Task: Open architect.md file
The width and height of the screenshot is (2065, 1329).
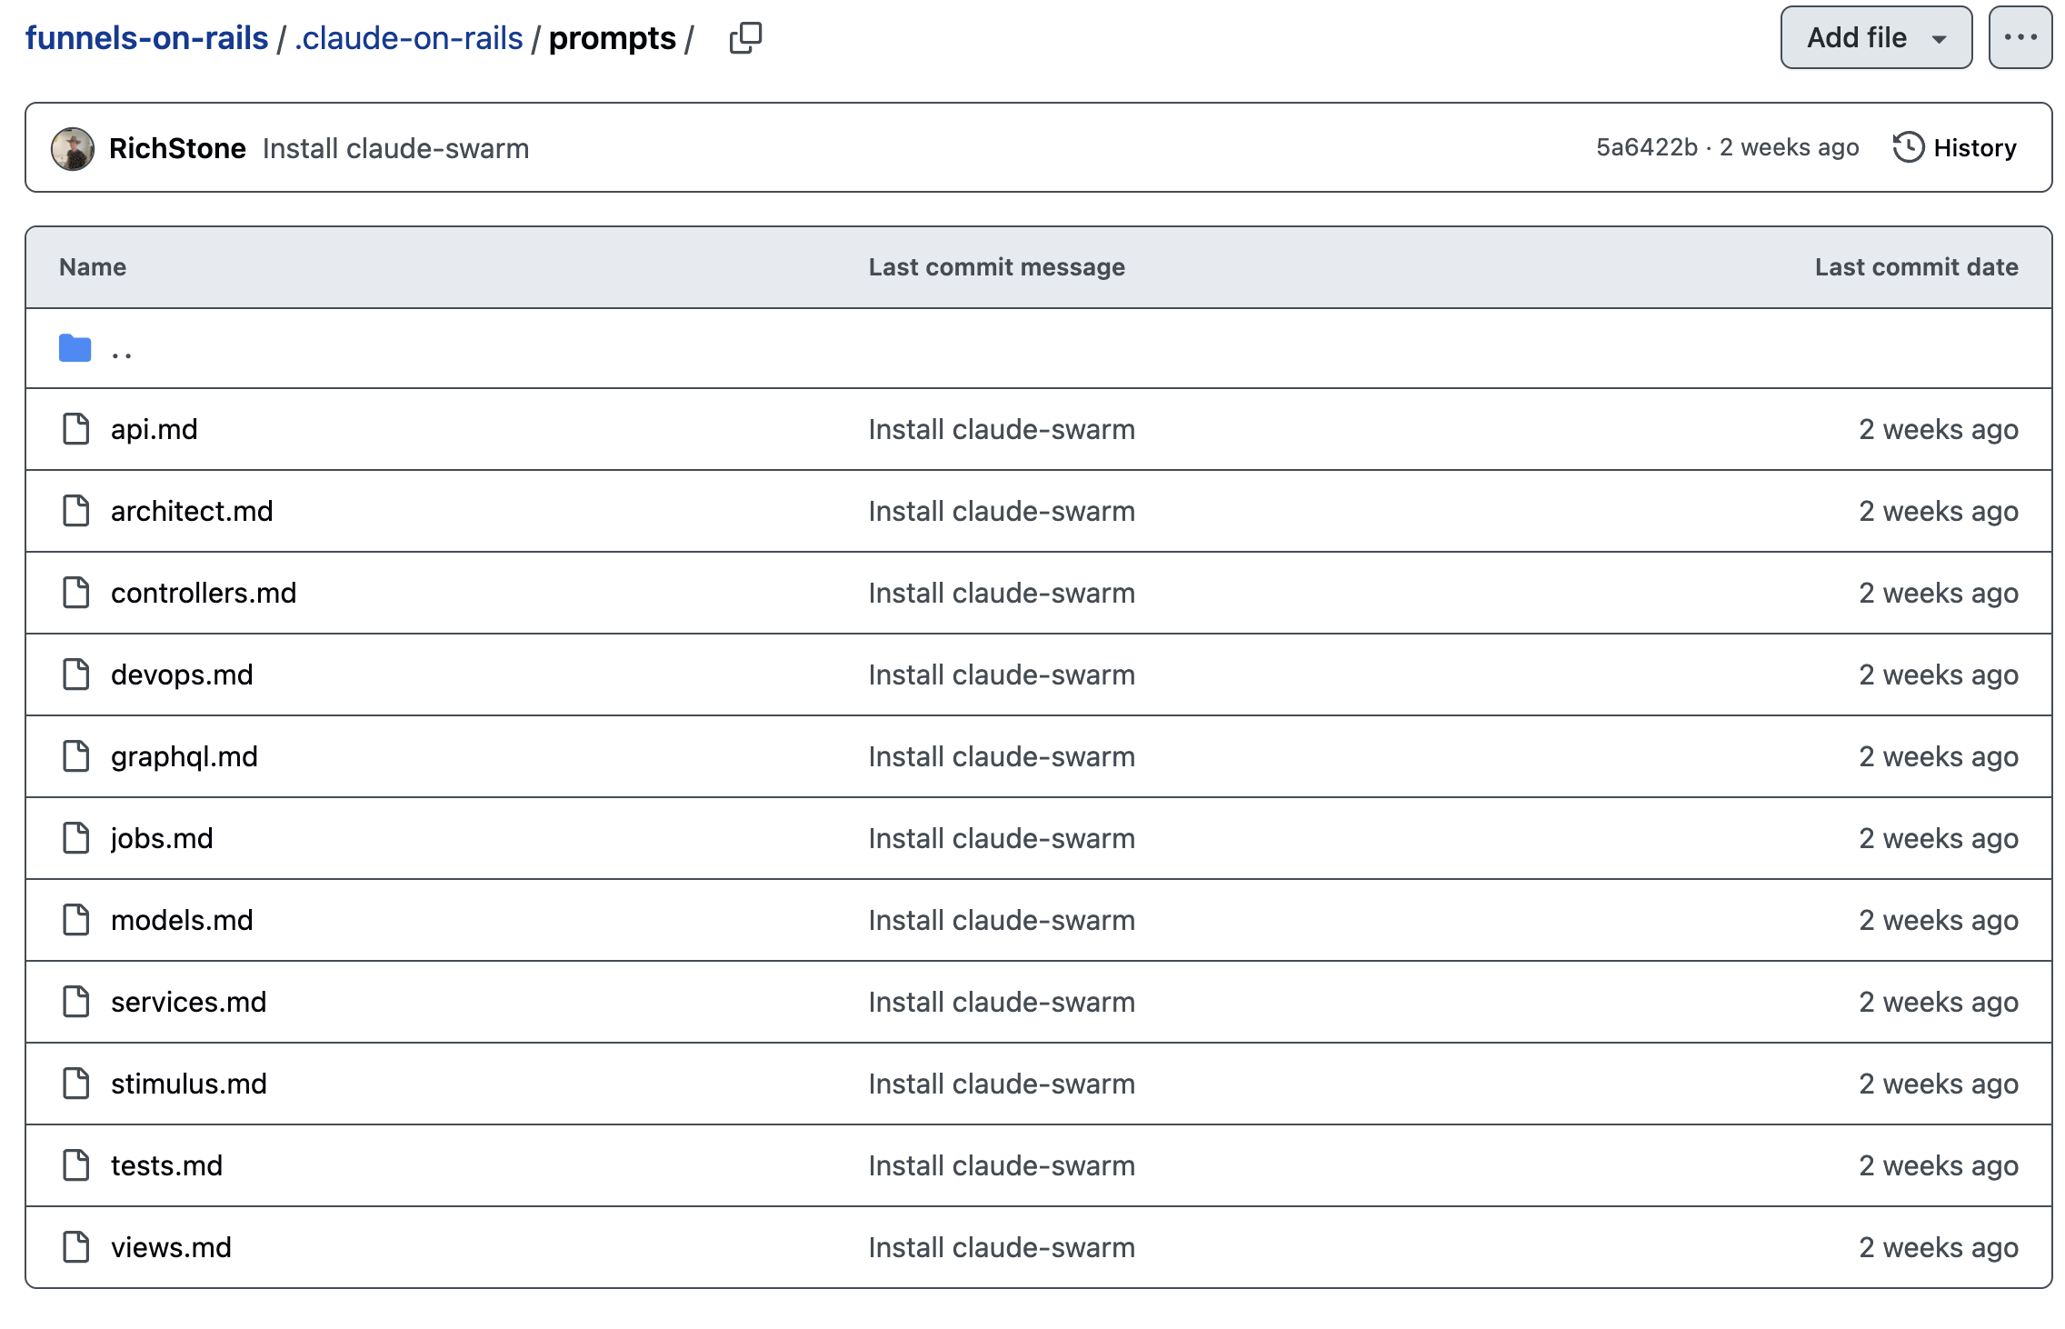Action: tap(192, 511)
